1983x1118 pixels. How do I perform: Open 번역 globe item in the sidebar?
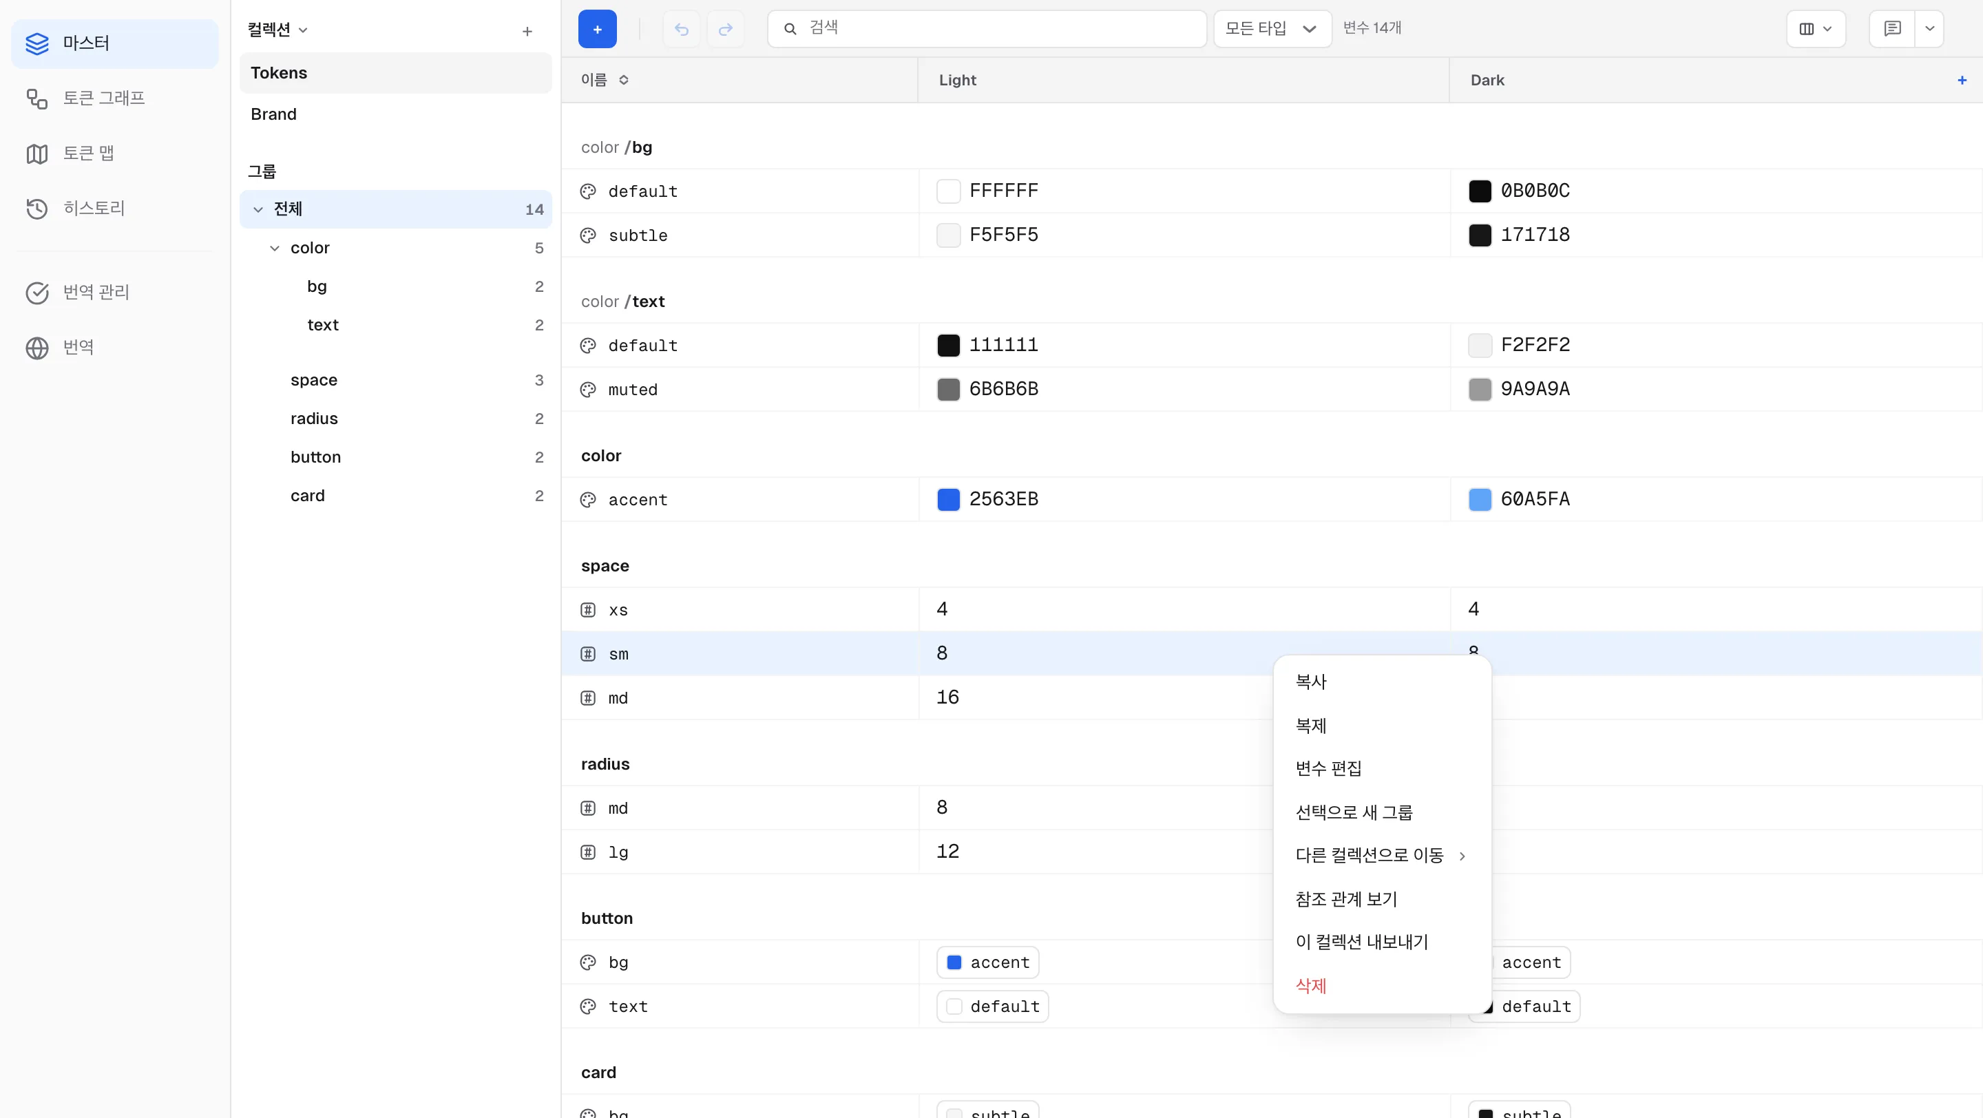click(x=115, y=347)
